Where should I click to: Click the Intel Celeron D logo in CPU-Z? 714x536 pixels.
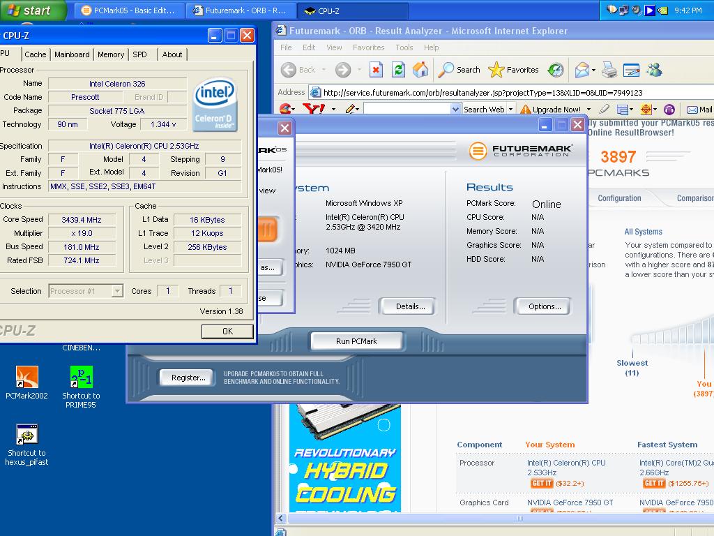coord(215,104)
